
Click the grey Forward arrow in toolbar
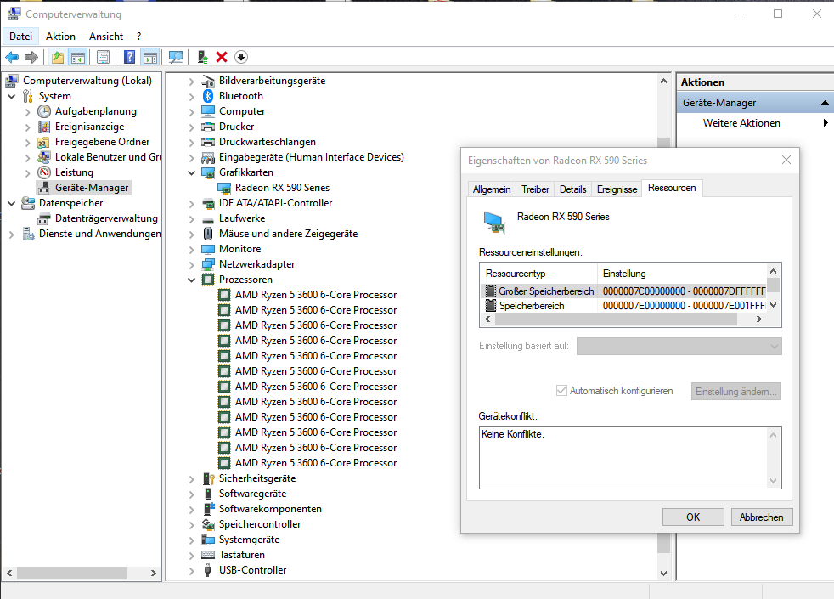point(31,57)
